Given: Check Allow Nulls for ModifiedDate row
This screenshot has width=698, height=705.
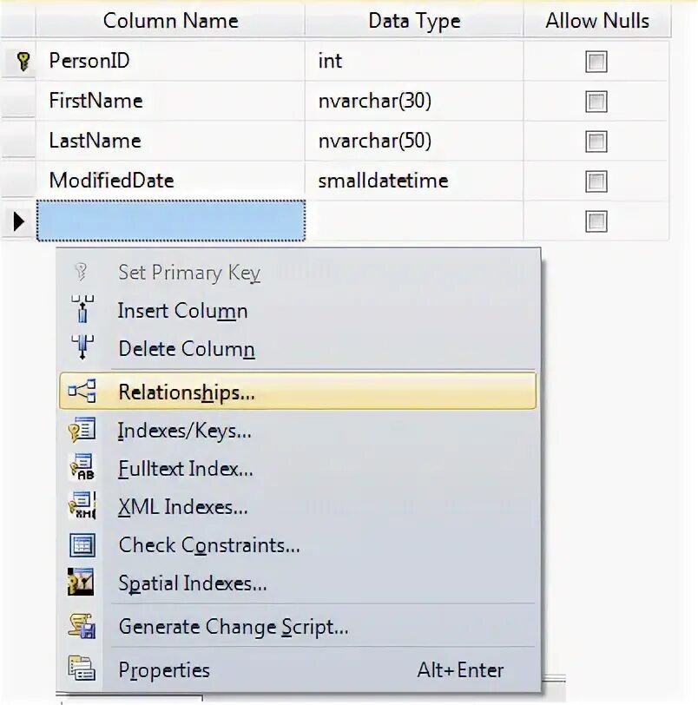Looking at the screenshot, I should click(596, 181).
